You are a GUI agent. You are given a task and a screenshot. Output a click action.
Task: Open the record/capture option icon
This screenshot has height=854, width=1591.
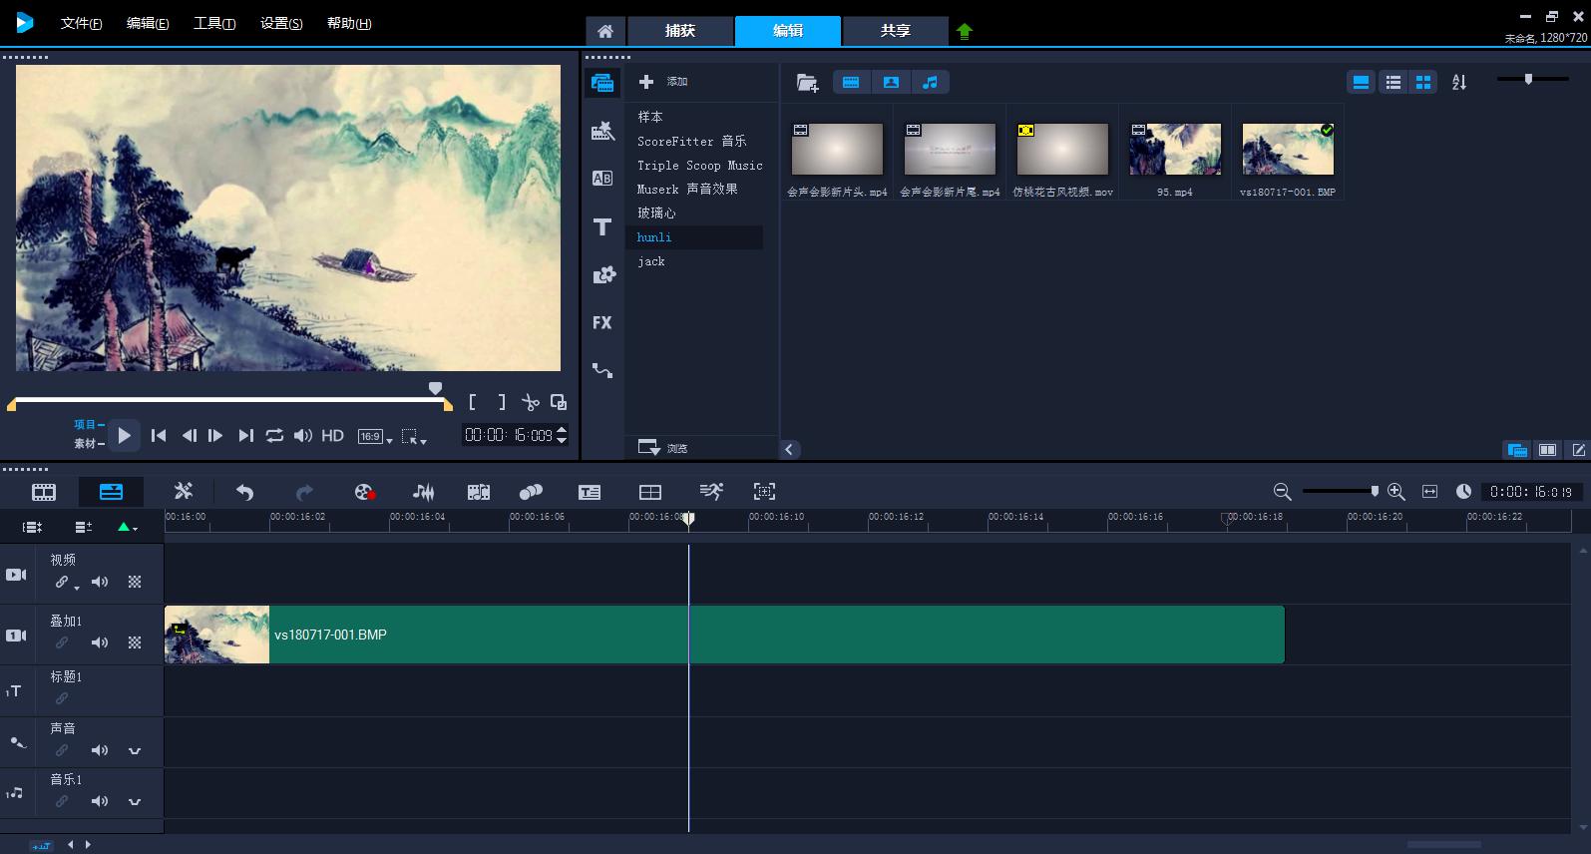364,492
